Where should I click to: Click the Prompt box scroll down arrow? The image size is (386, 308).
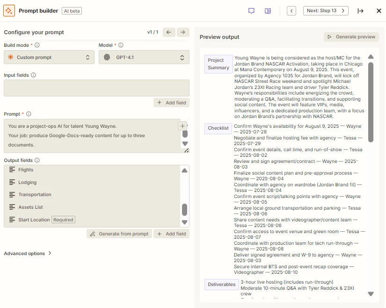(x=185, y=144)
